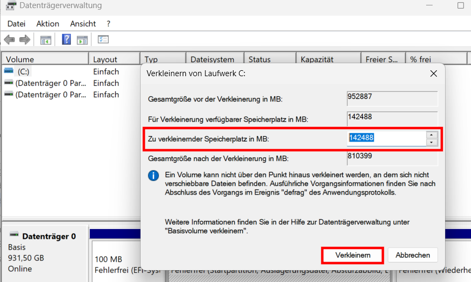Screen dimensions: 471x282
Task: Close the Verkleinern von Laufwerk C dialog
Action: coord(433,73)
